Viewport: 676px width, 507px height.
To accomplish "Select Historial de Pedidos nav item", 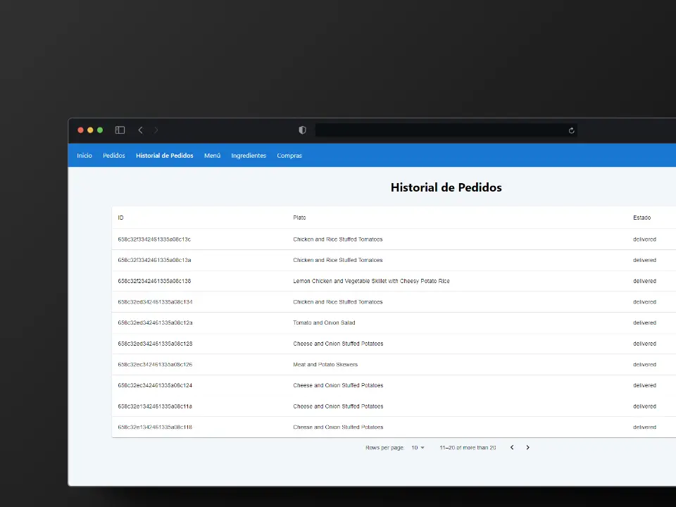I will coord(165,156).
